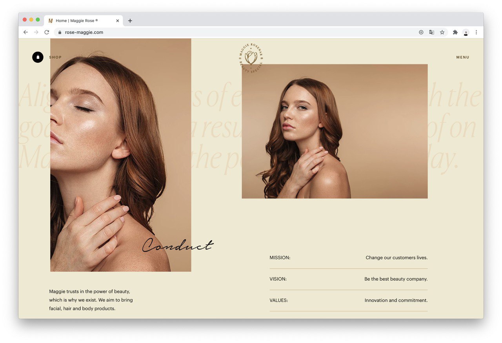
Task: Click the yellow minimize window button
Action: (x=31, y=20)
